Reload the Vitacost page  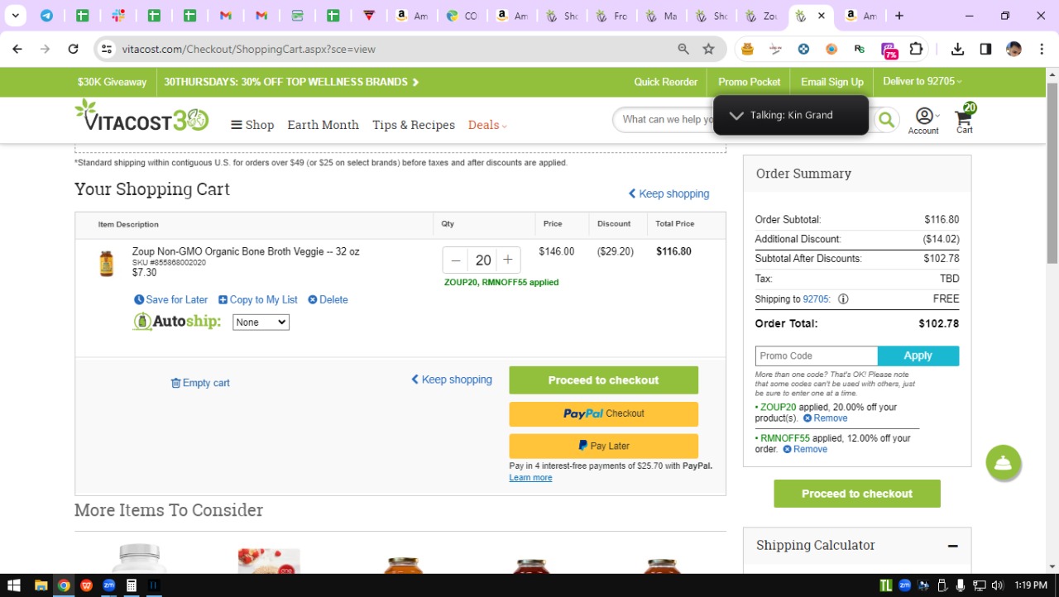73,49
